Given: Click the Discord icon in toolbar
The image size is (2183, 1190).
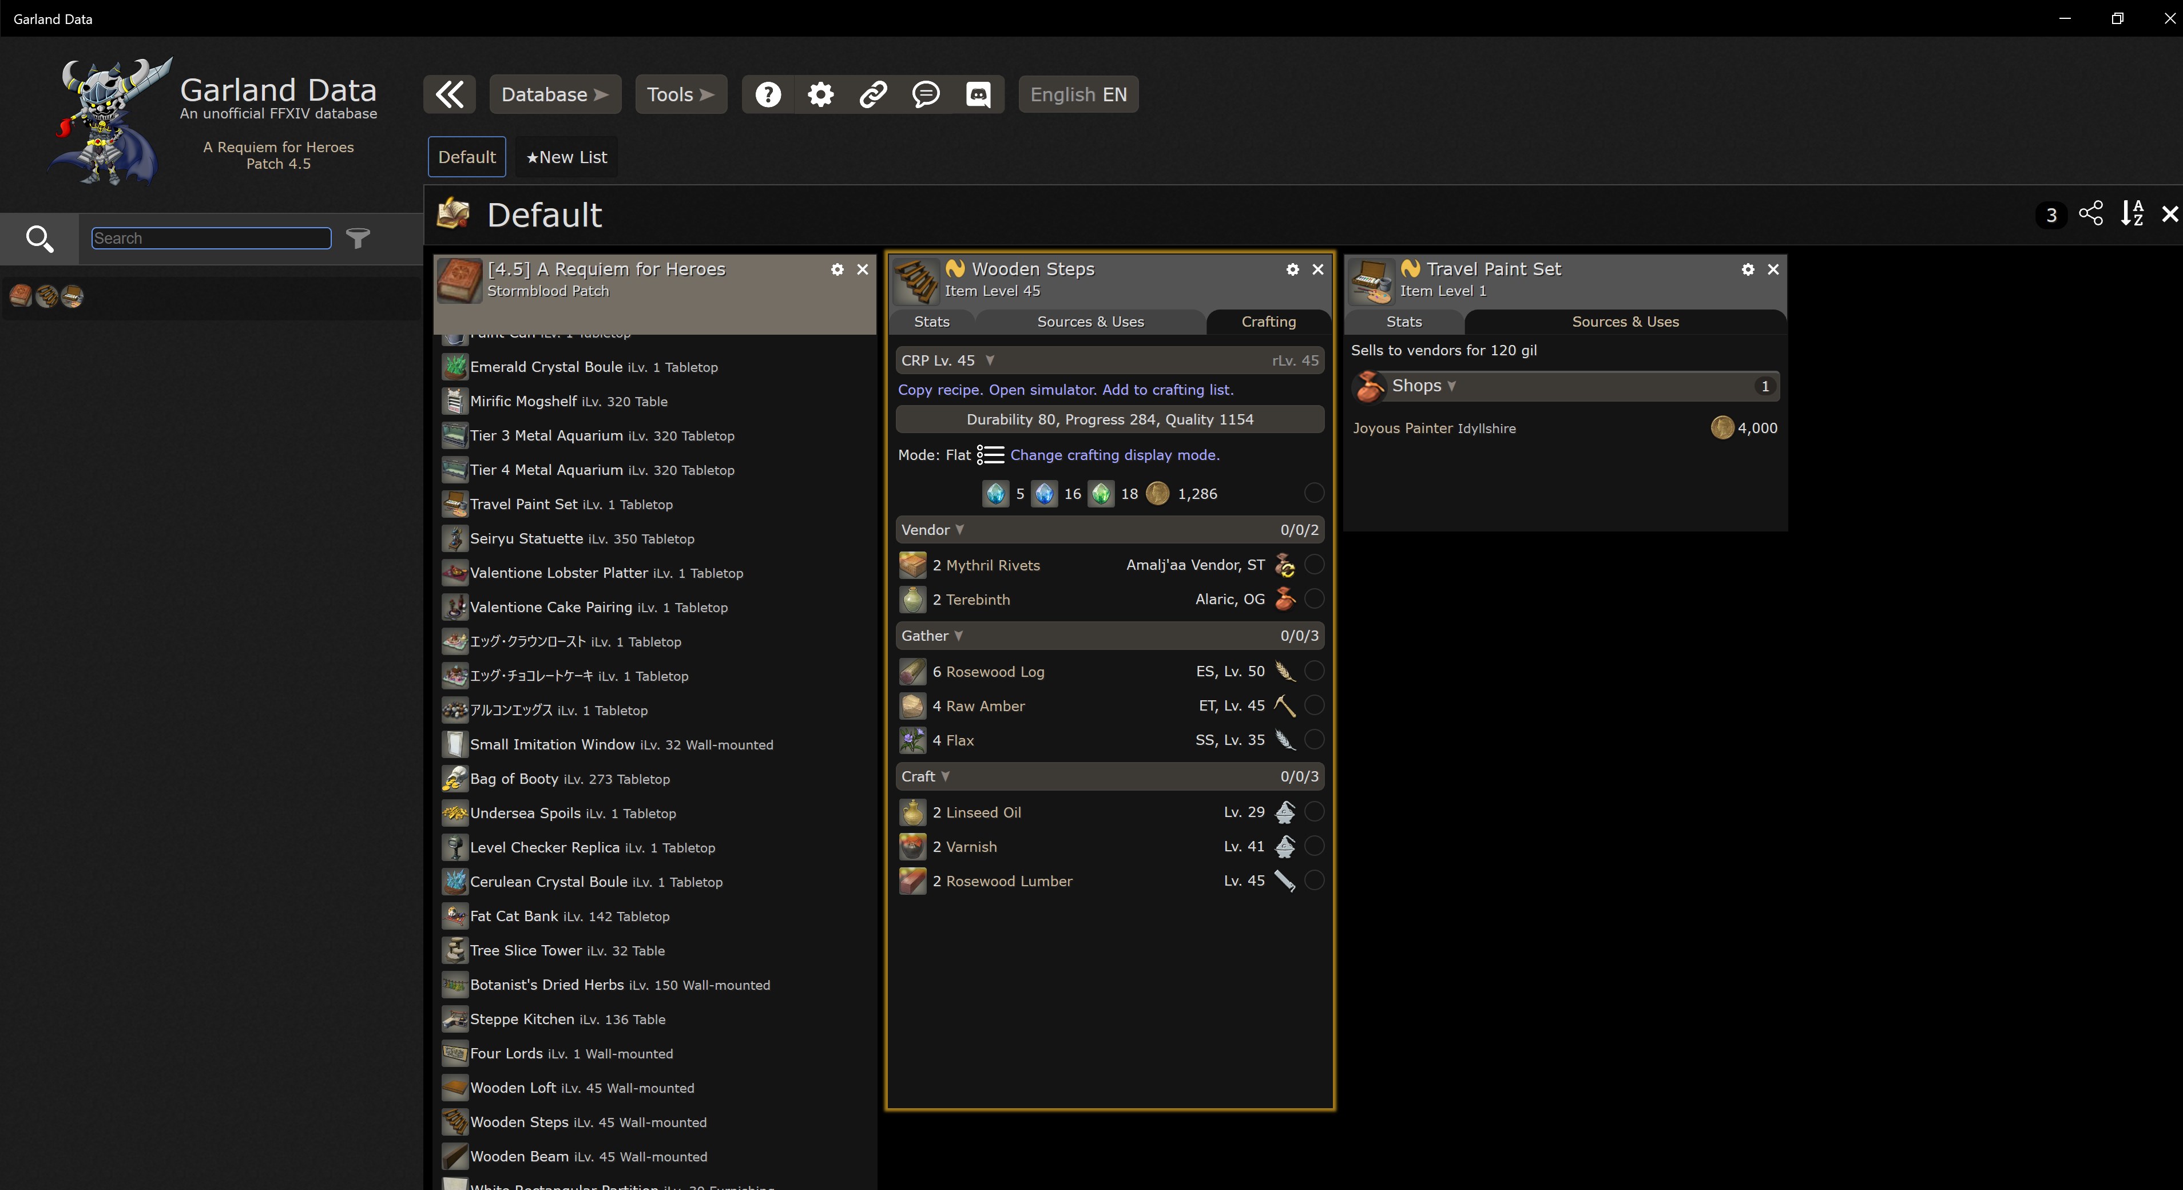Looking at the screenshot, I should pyautogui.click(x=978, y=94).
